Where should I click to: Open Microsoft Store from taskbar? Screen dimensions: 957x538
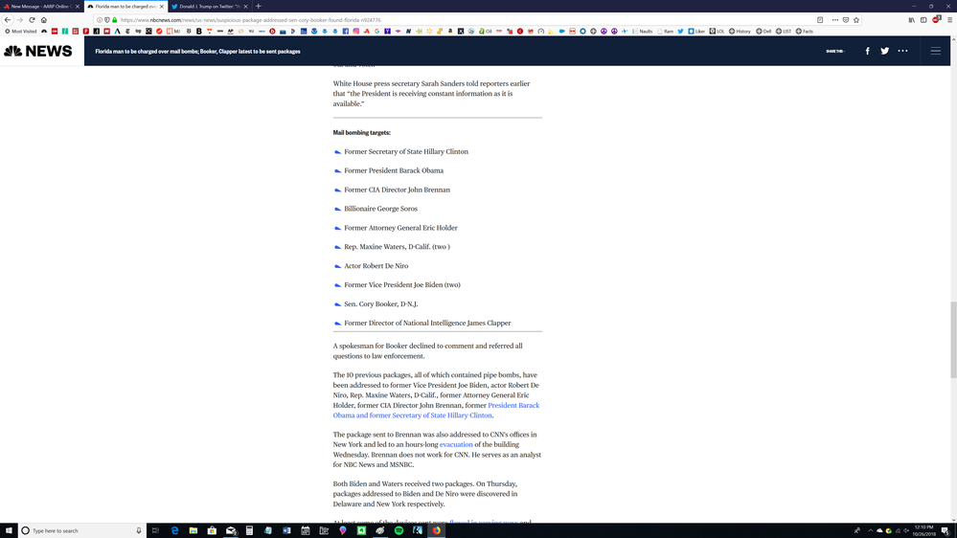click(x=212, y=530)
